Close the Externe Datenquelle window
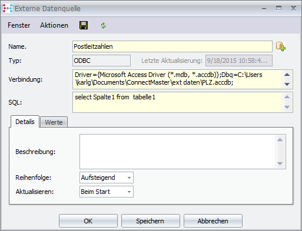This screenshot has height=231, width=302. 293,8
